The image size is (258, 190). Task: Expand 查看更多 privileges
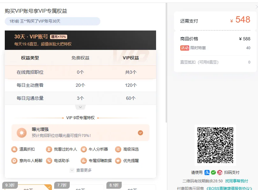[x=81, y=170]
